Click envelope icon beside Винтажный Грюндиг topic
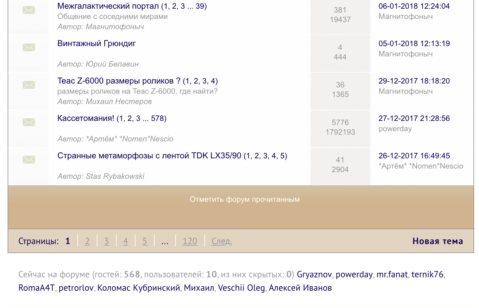This screenshot has width=479, height=308. pos(29,47)
